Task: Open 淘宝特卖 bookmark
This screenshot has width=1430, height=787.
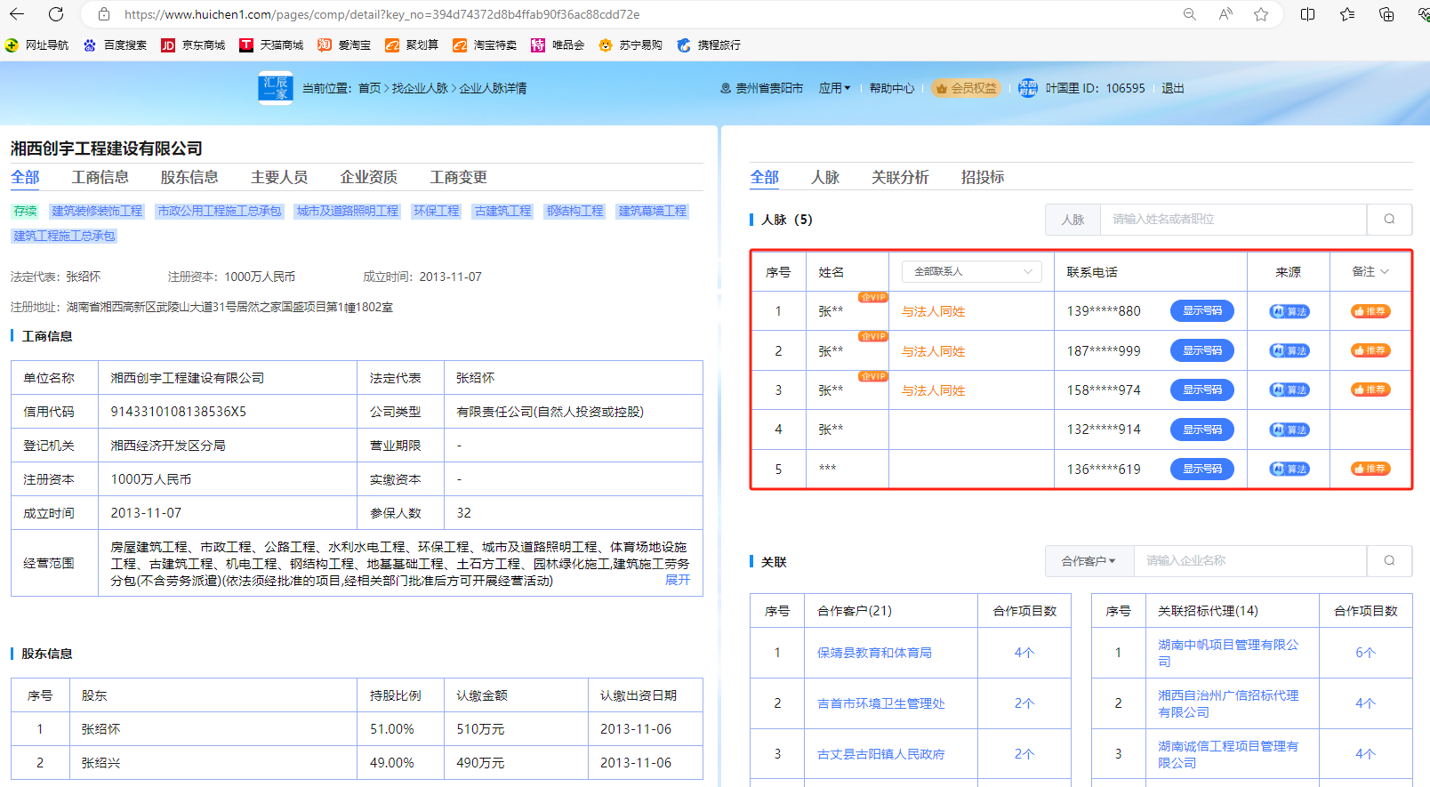Action: [485, 44]
